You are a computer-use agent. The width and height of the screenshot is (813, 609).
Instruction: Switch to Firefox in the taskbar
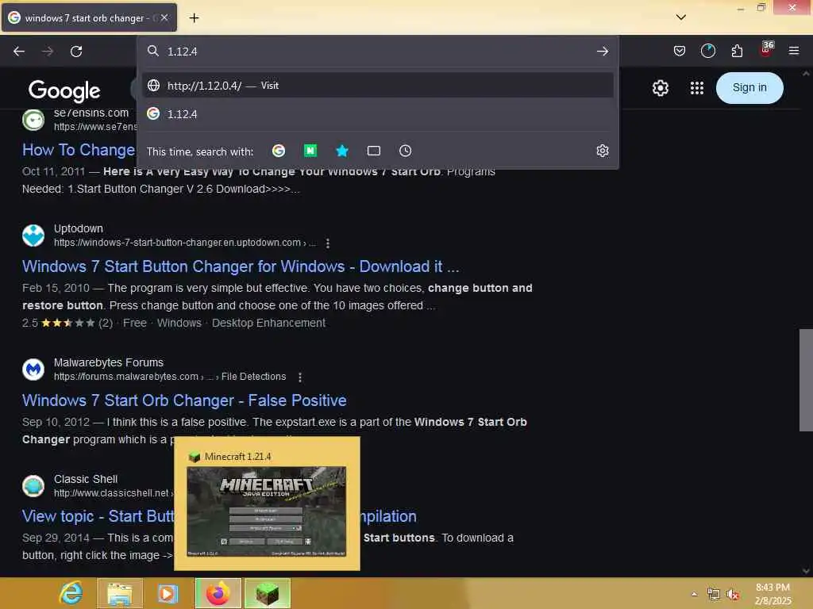click(218, 593)
